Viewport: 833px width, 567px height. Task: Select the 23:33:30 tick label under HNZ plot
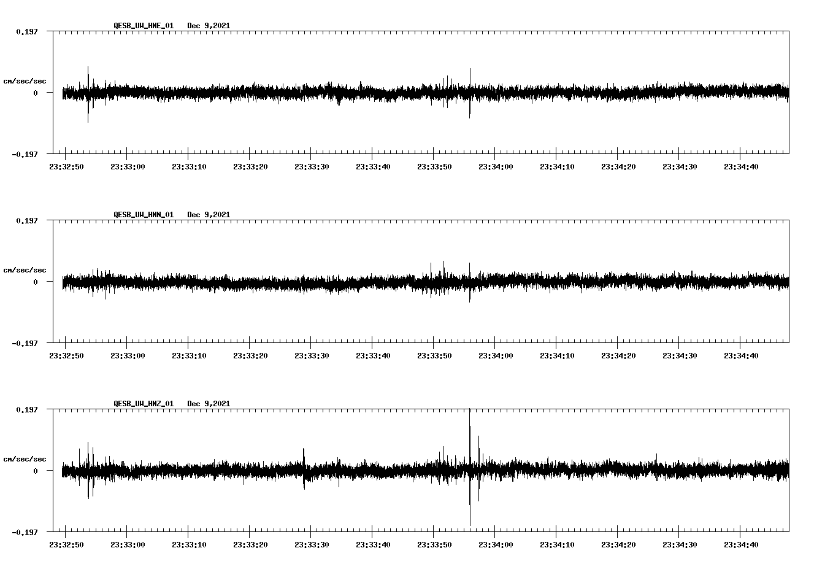click(311, 545)
